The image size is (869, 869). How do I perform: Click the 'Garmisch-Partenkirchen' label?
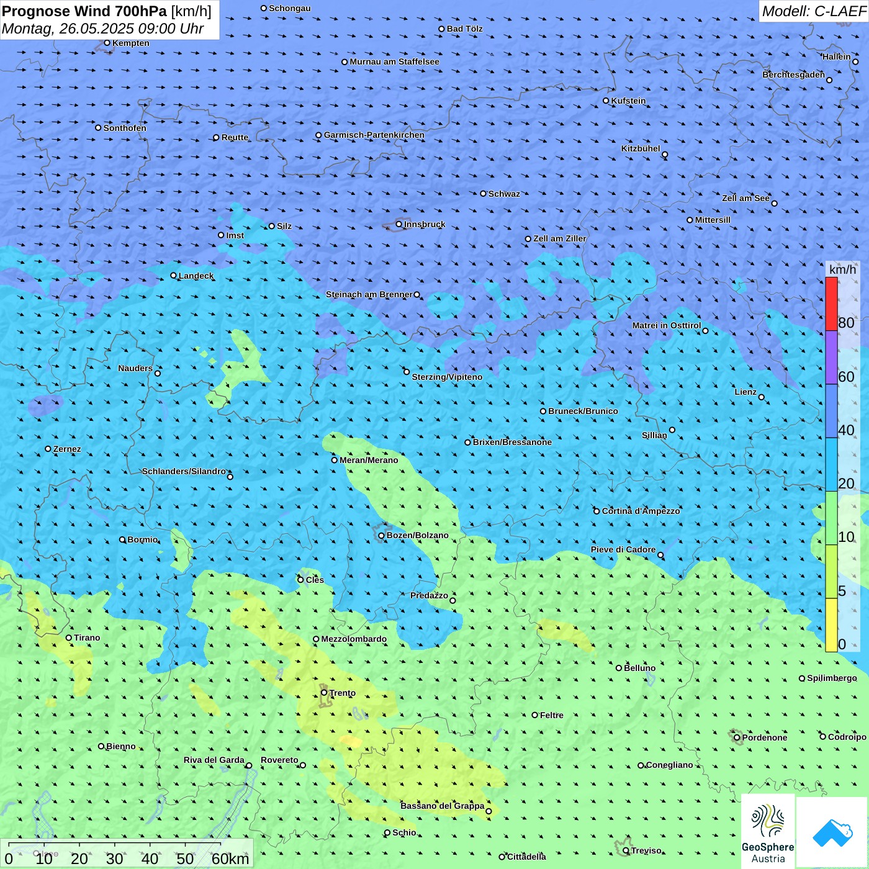[x=374, y=135]
